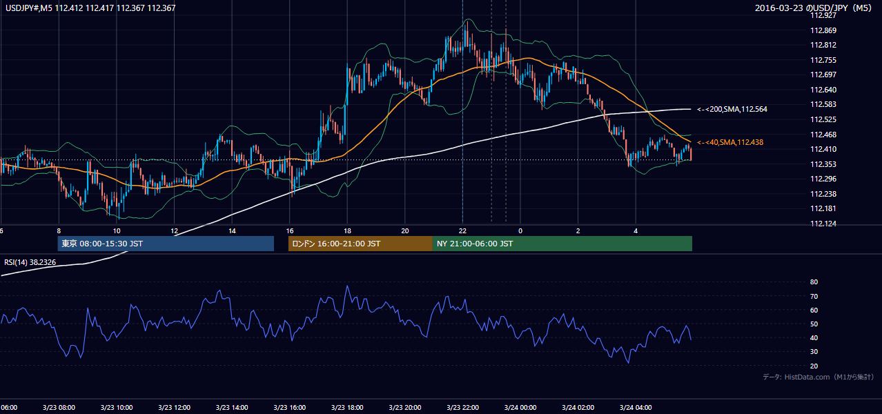Click the 200 SMA label reading 112.564
The height and width of the screenshot is (414, 882).
pyautogui.click(x=732, y=109)
